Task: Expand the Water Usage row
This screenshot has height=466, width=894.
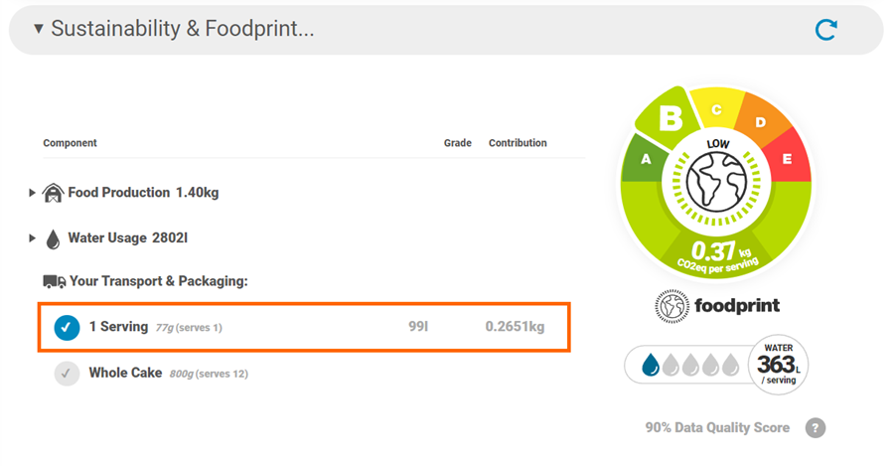Action: [33, 238]
